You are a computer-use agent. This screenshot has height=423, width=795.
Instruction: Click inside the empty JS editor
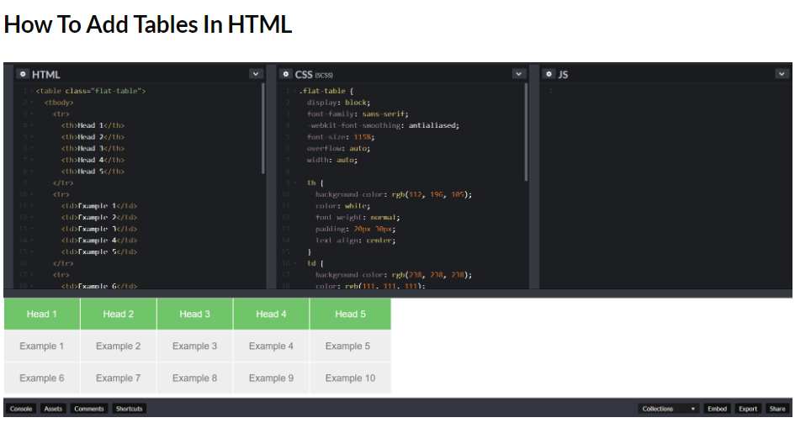click(665, 185)
